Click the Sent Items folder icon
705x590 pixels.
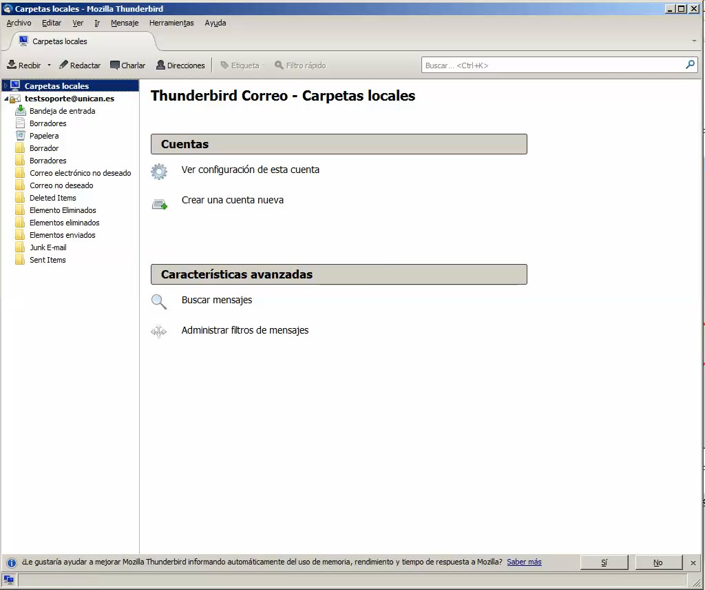click(20, 260)
